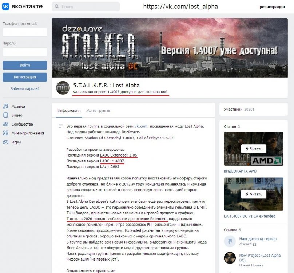Select the Информация tab
This screenshot has width=294, height=273.
69,111
